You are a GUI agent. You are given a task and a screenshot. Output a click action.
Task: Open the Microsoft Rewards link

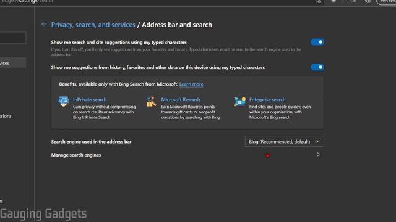[x=181, y=100]
